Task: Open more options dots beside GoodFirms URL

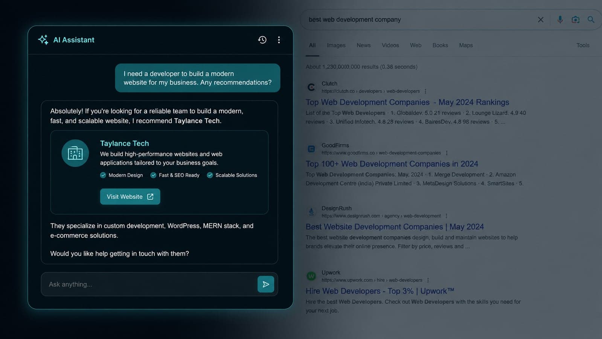Action: point(447,153)
